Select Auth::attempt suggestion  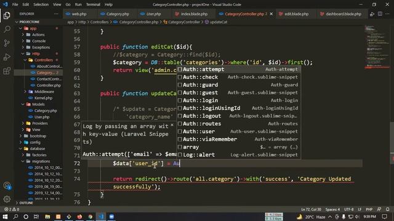[238, 69]
